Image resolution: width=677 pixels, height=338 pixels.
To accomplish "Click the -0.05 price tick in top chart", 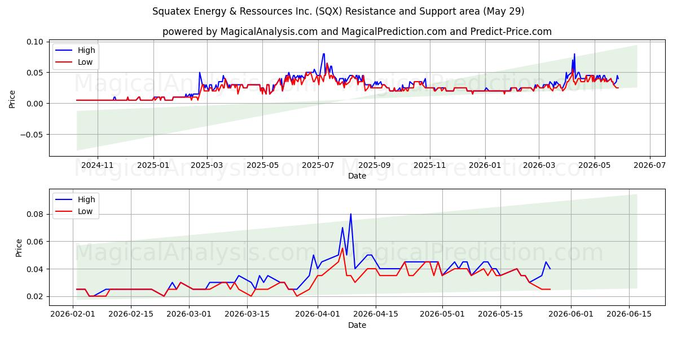I will tap(32, 135).
